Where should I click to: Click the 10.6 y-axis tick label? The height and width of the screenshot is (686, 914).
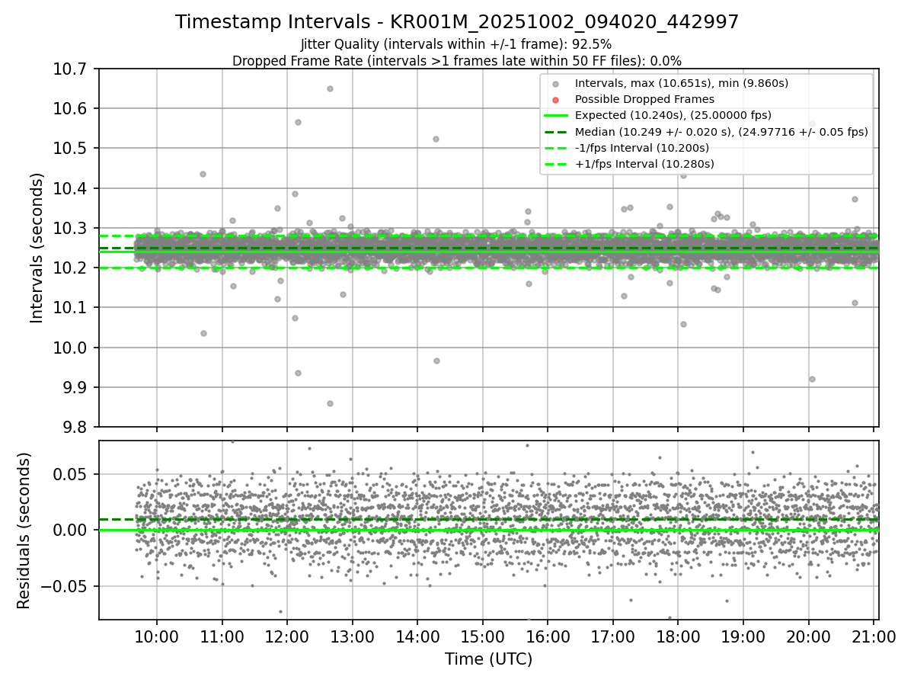point(69,108)
